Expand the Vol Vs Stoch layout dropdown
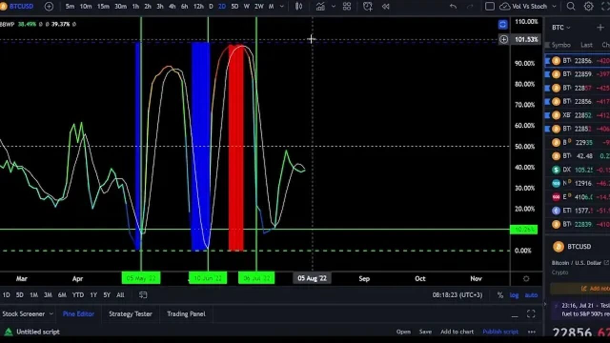Screen dimensions: 610x343 point(554,6)
